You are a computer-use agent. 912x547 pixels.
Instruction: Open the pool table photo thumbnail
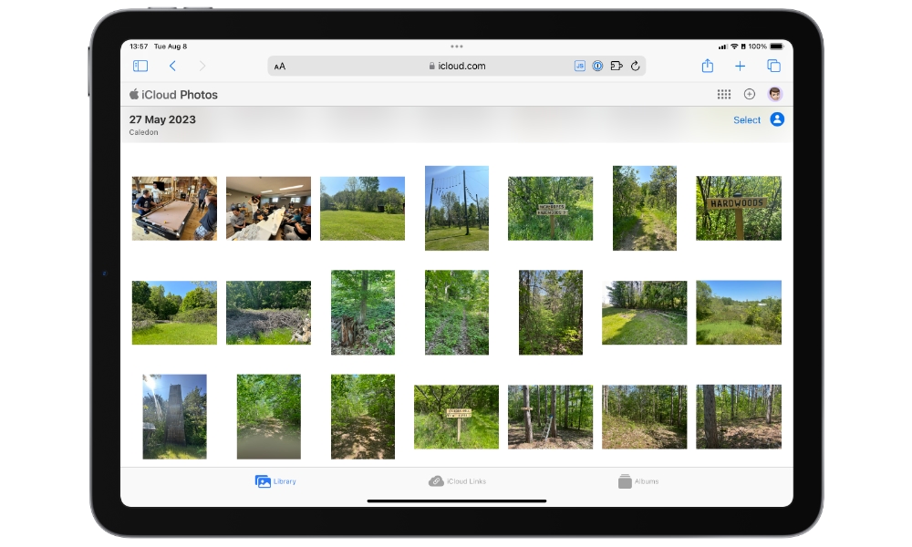pos(174,208)
